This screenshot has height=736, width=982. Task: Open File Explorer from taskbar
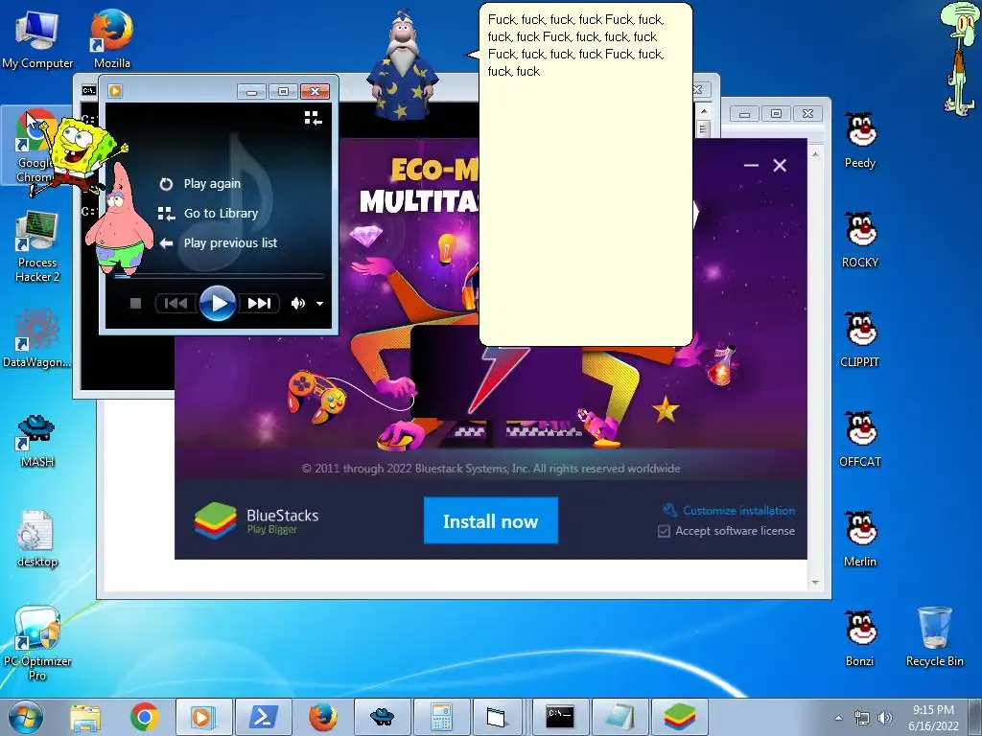(85, 717)
